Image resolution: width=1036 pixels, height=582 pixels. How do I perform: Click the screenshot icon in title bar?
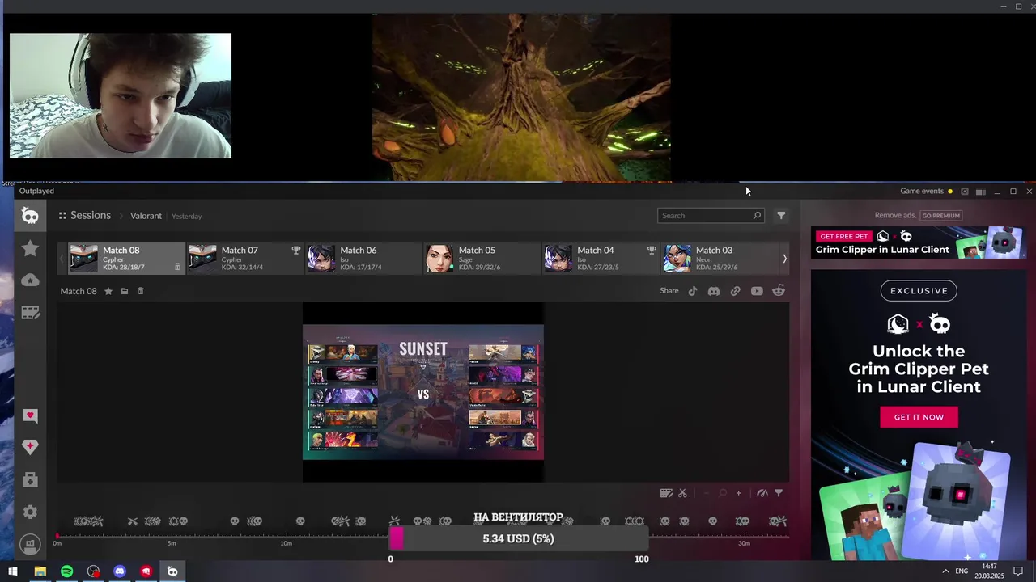(964, 192)
